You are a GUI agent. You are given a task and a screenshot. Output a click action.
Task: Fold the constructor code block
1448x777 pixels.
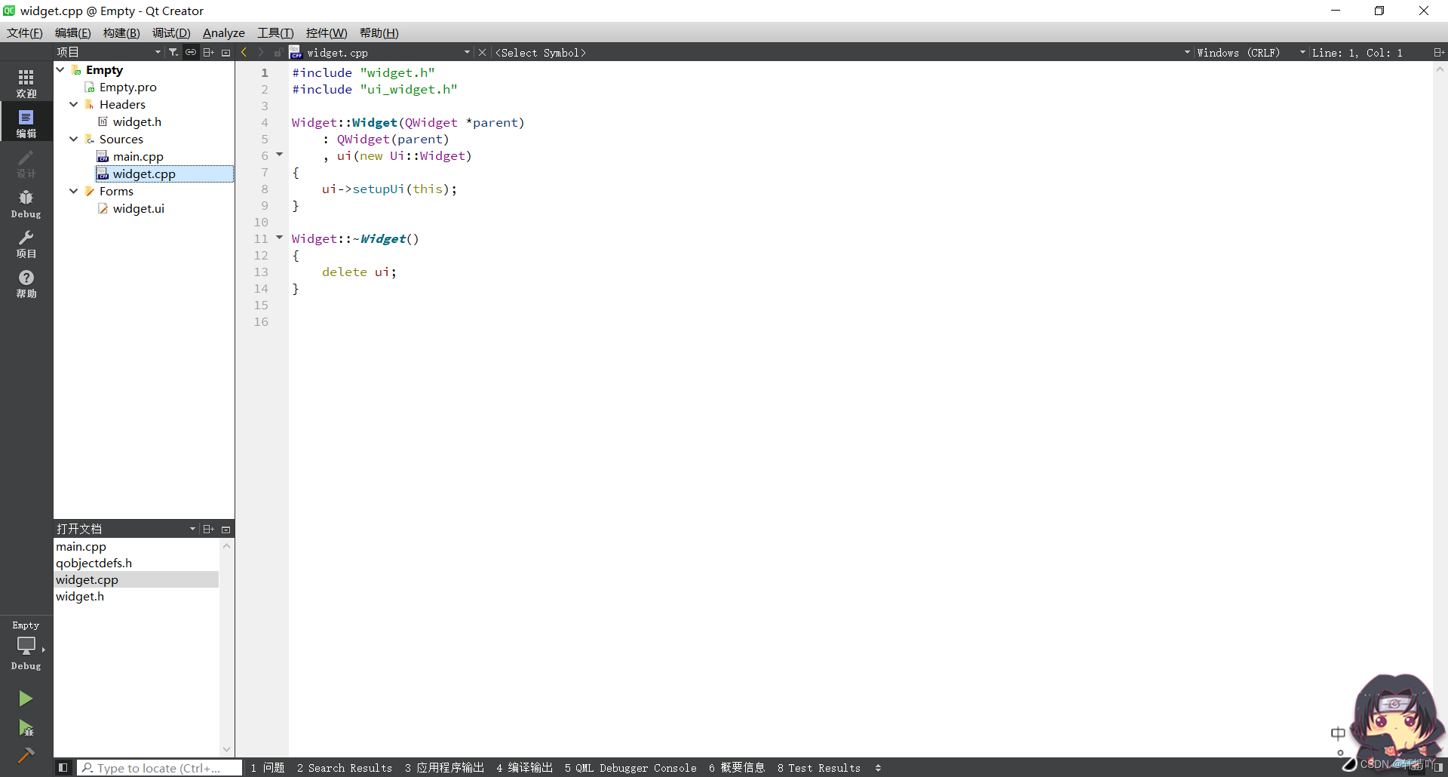point(280,155)
